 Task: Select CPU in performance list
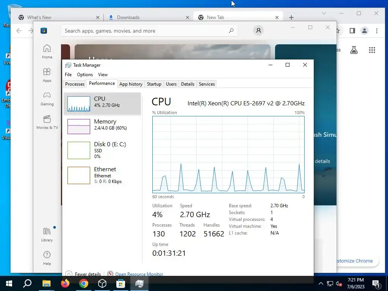(102, 104)
